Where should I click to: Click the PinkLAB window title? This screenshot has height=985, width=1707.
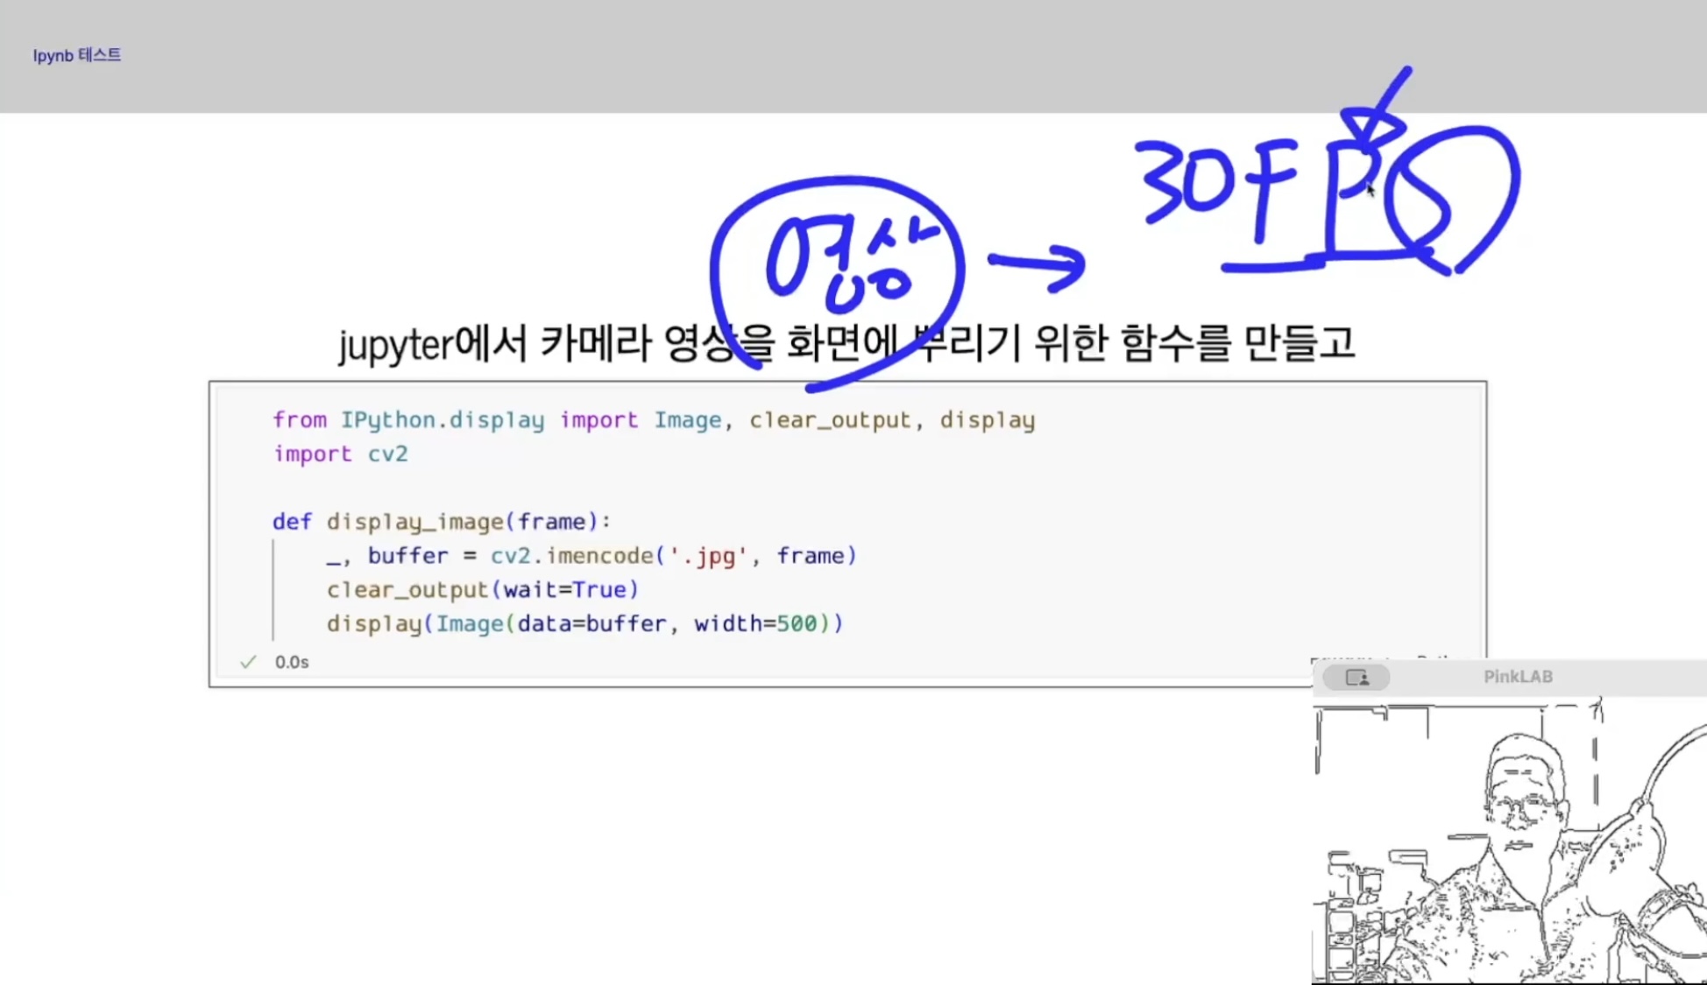point(1517,677)
